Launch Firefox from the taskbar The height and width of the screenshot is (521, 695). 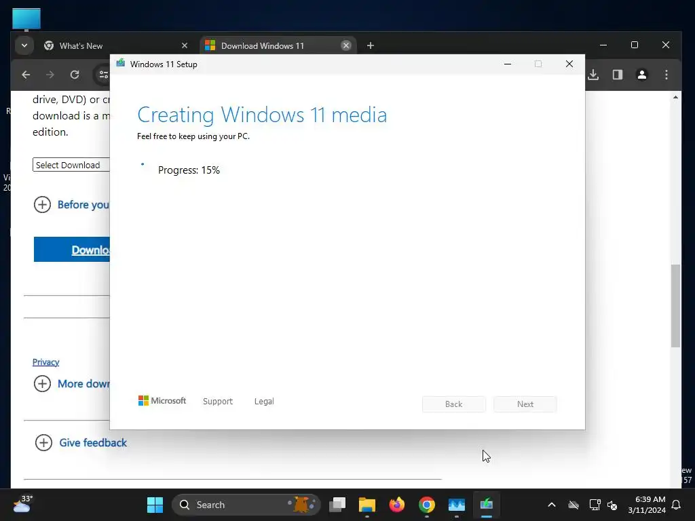396,505
